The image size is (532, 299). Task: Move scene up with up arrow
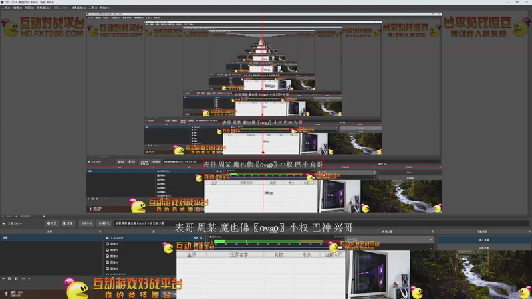23,278
